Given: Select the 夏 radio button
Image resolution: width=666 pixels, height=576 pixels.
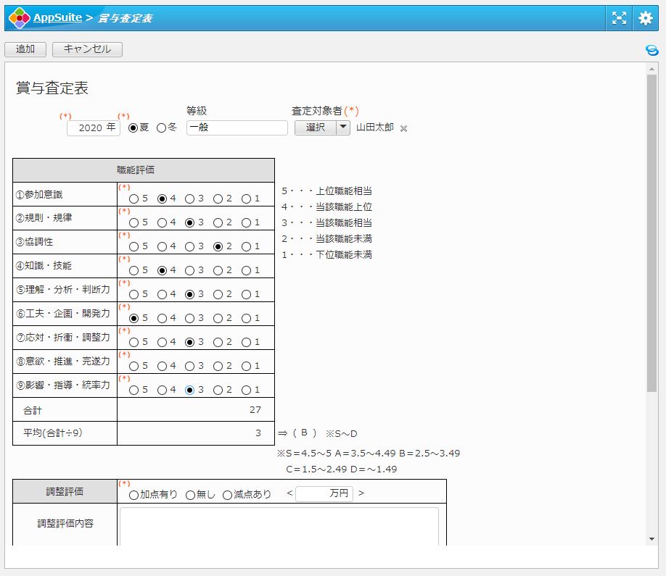Looking at the screenshot, I should coord(133,128).
